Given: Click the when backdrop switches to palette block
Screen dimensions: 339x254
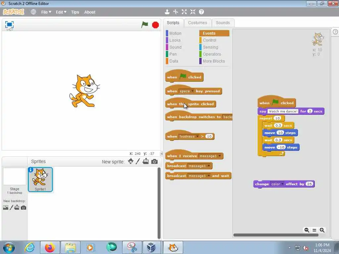Looking at the screenshot, I should coord(199,117).
